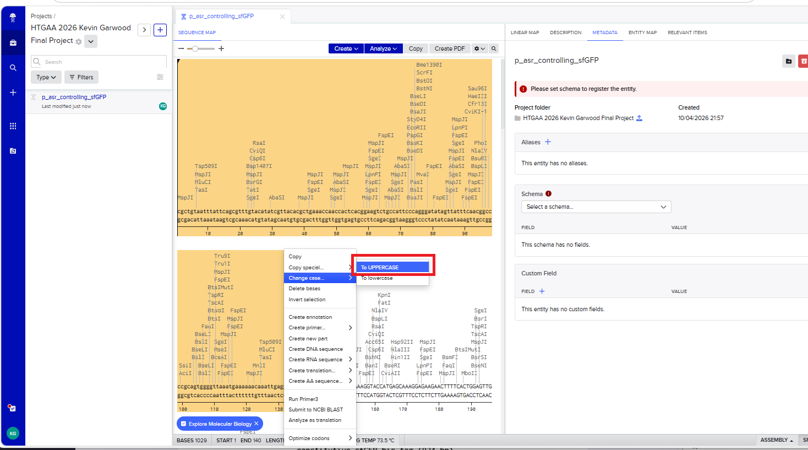This screenshot has width=808, height=450.
Task: Choose To lowercase
Action: pos(392,278)
